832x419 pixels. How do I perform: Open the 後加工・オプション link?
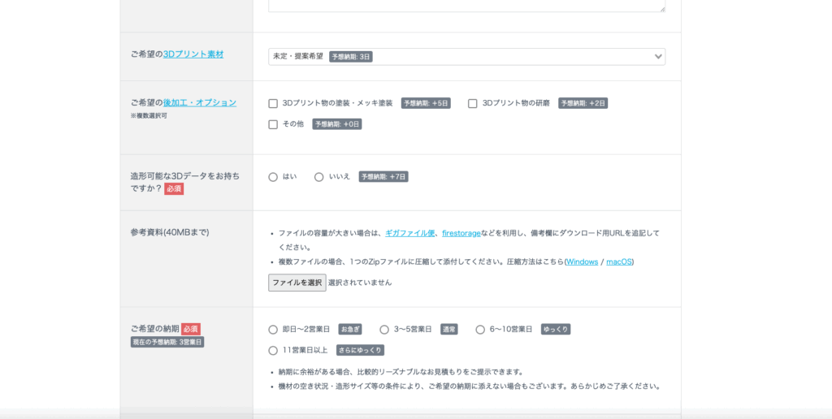(x=200, y=103)
